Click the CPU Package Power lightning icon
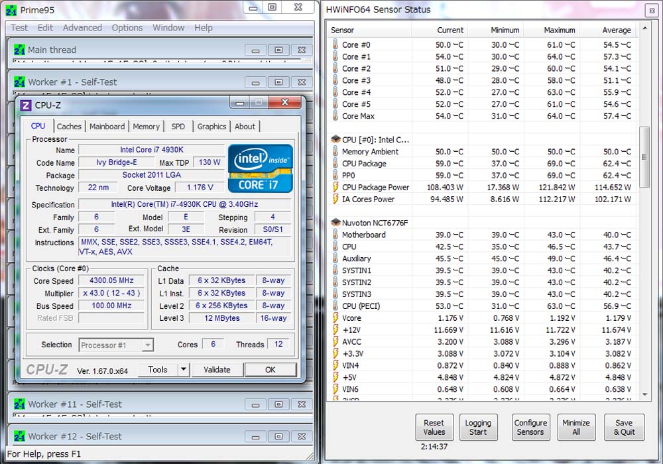Viewport: 663px width, 464px height. 335,188
